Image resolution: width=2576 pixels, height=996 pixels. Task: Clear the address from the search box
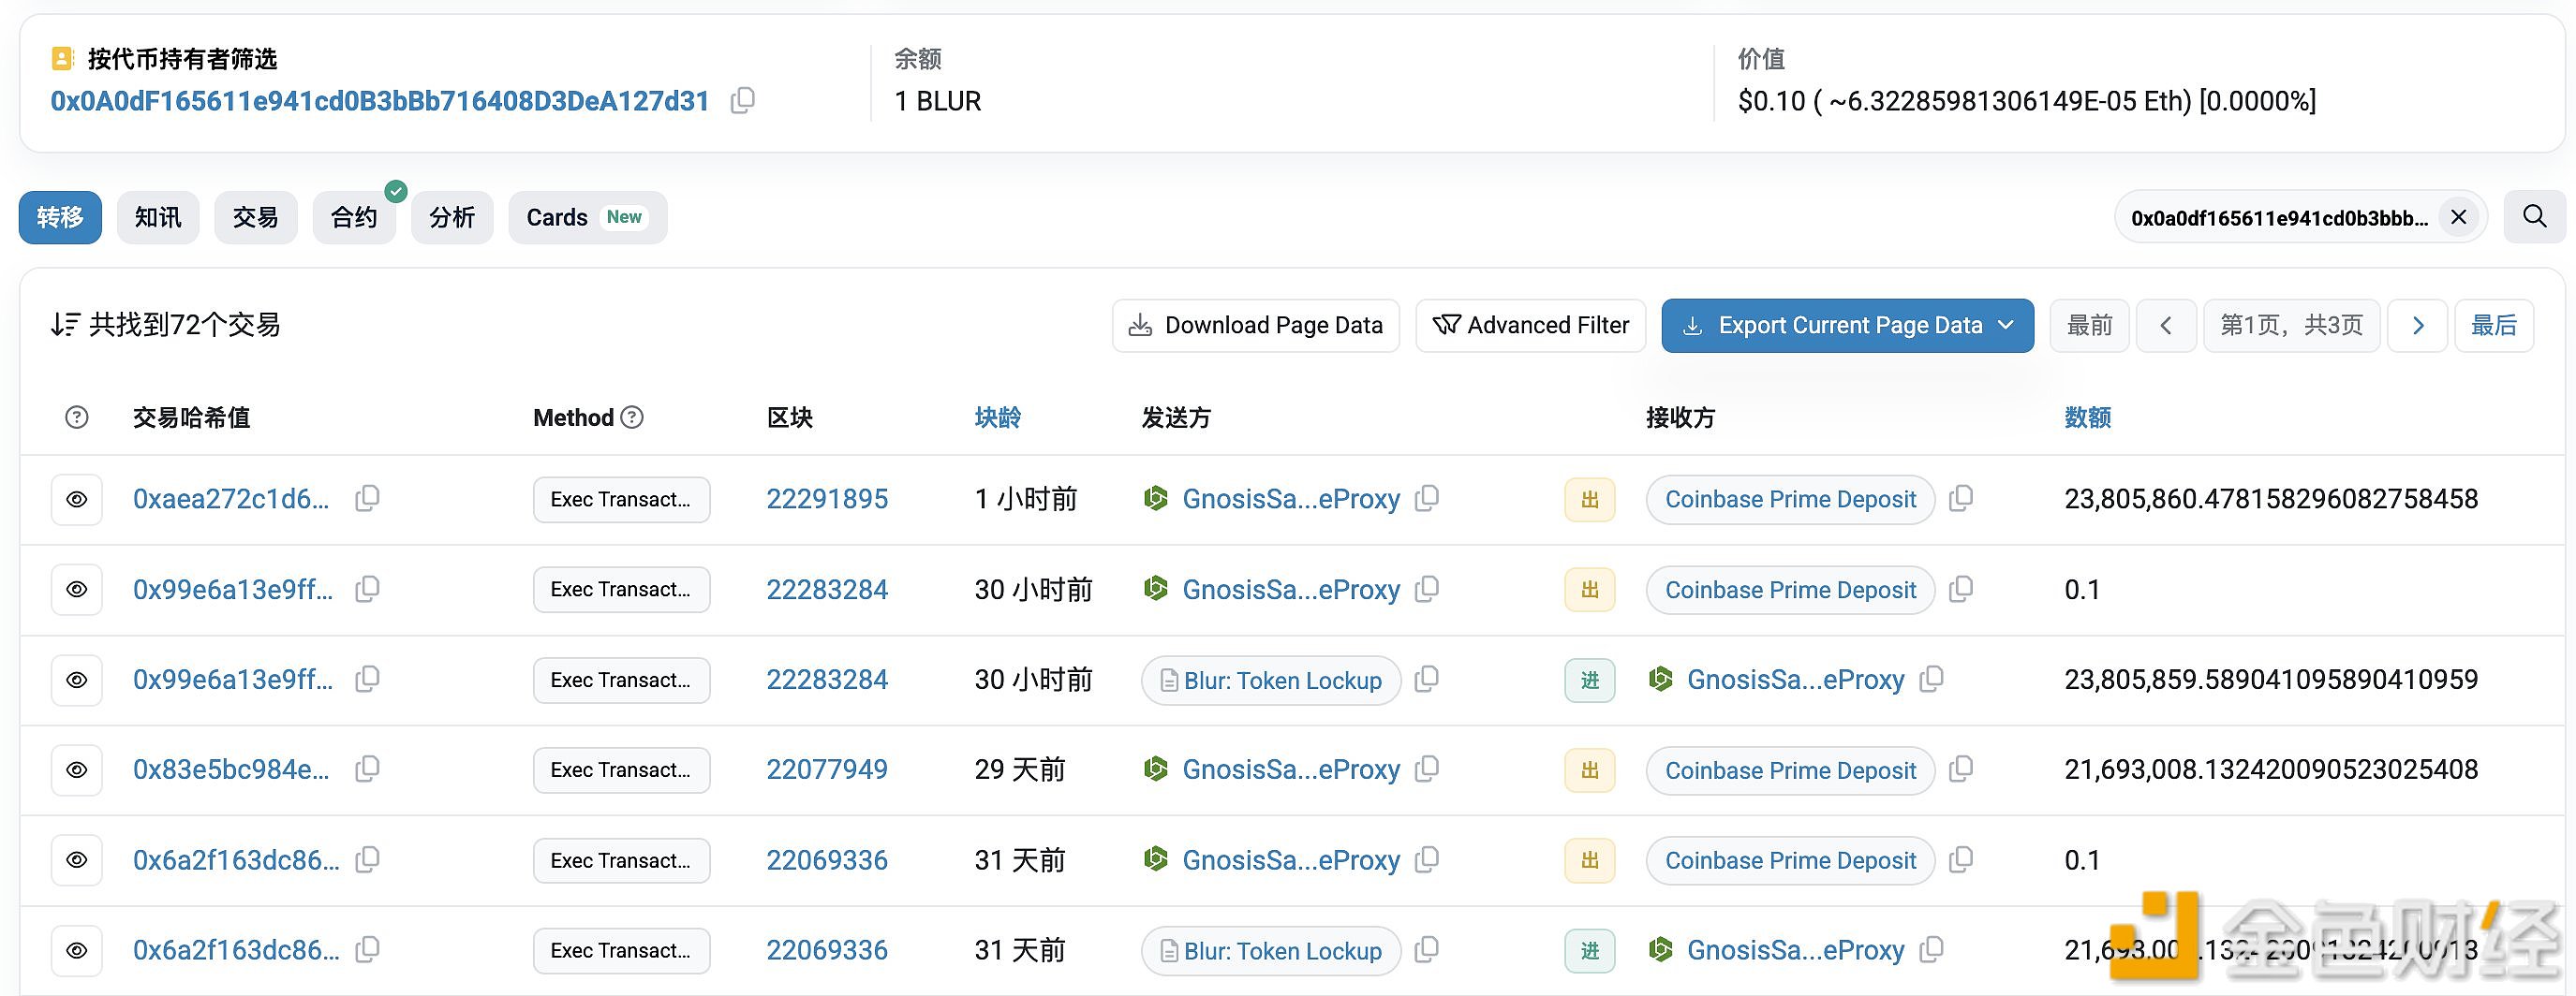2459,216
